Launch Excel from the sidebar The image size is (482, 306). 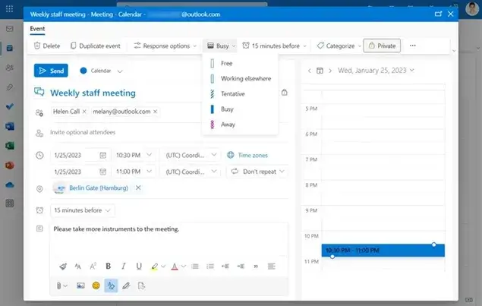tap(10, 146)
